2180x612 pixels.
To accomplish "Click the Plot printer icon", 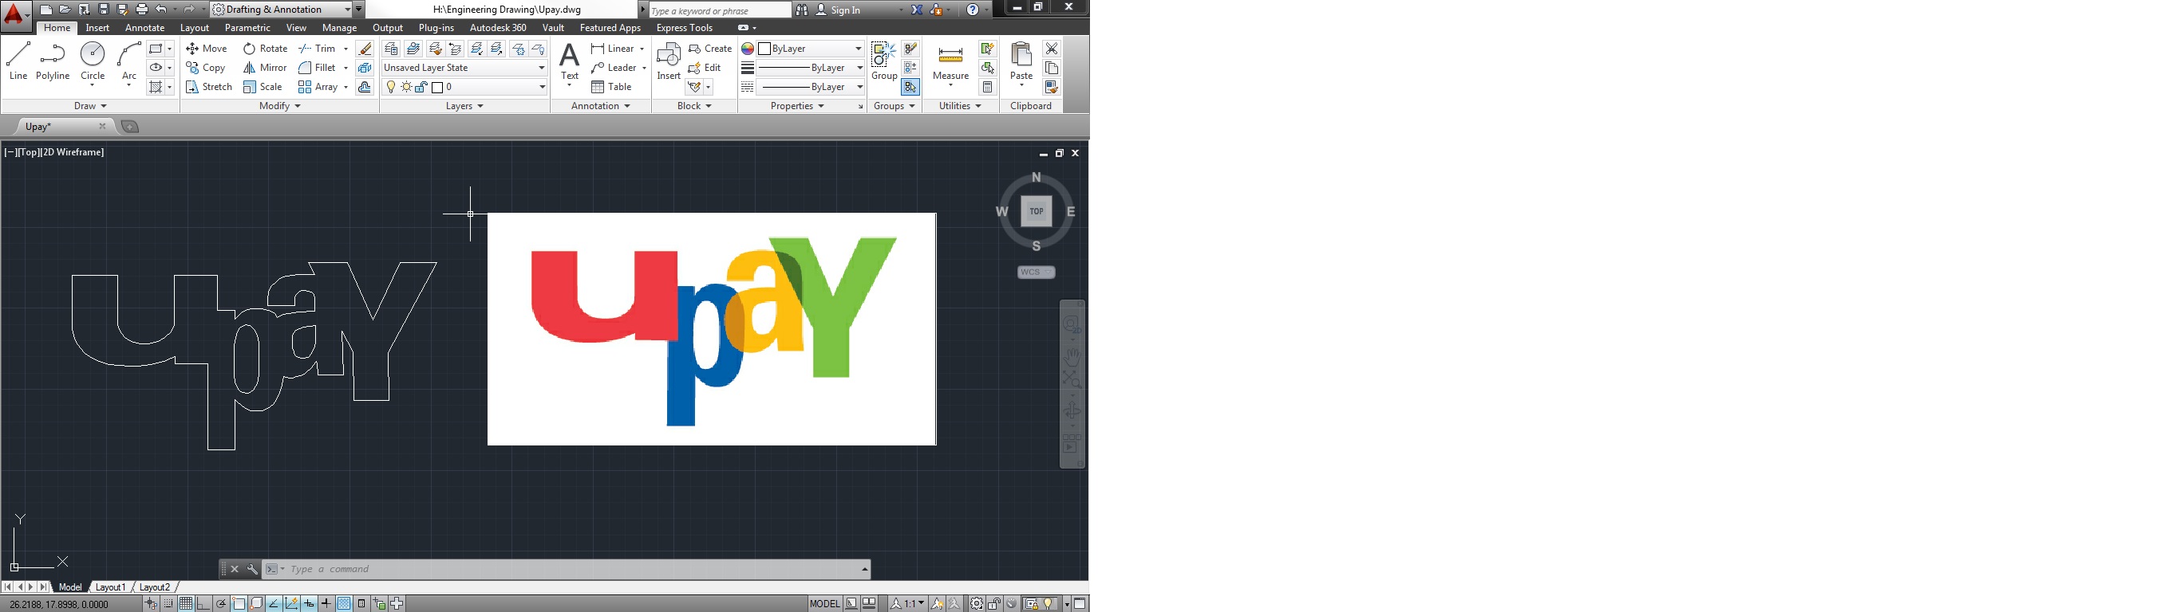I will [x=142, y=10].
